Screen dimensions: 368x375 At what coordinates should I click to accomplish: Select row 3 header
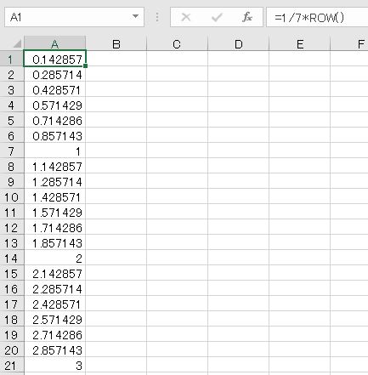pos(12,89)
